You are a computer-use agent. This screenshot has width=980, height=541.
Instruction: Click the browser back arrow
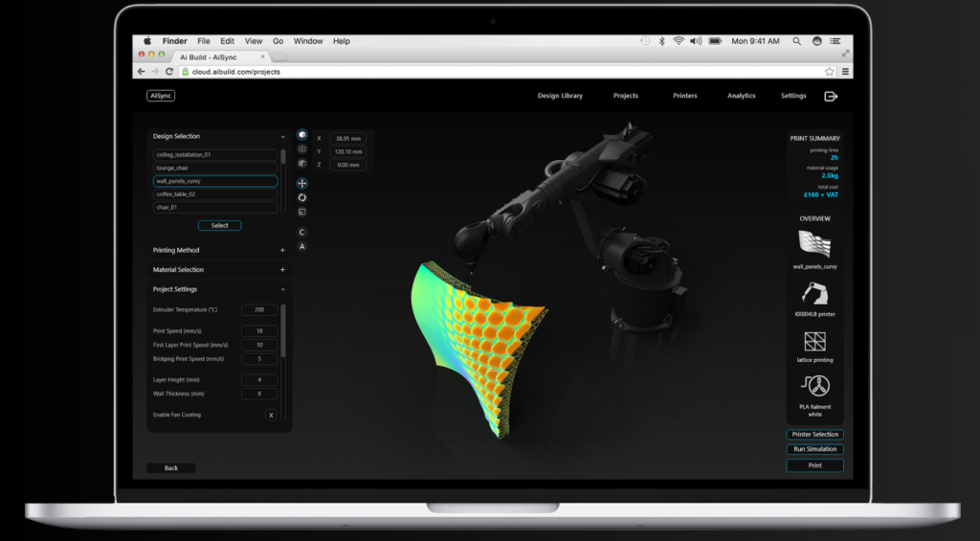142,72
